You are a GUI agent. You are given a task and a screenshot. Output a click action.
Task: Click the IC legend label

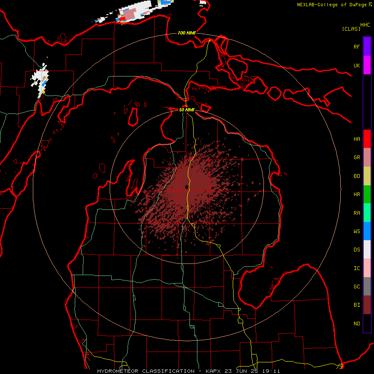[357, 268]
